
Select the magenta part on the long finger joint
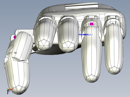(x=91, y=24)
